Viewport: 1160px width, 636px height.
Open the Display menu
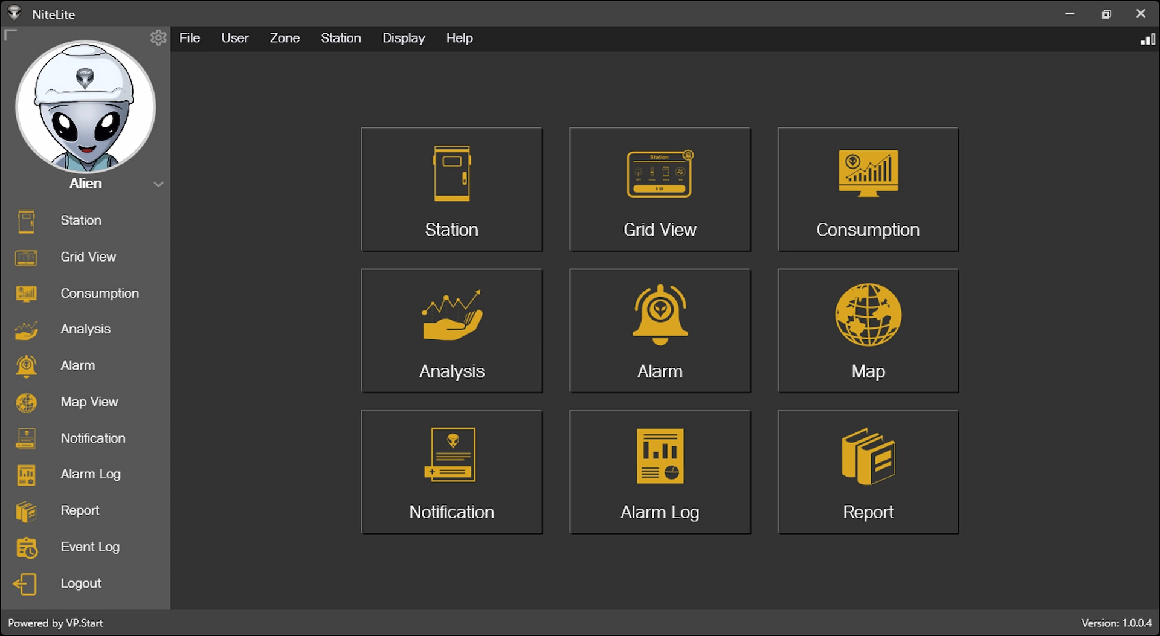pyautogui.click(x=404, y=38)
